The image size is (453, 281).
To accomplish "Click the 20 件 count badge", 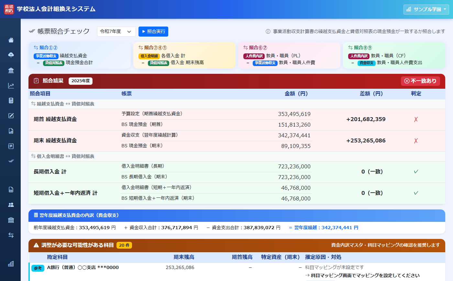I will pos(124,245).
